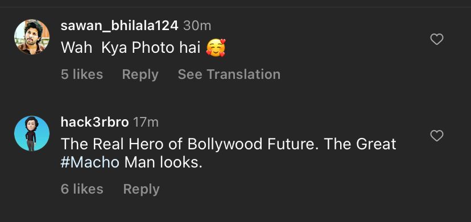
Task: Click the sawan_bhilala124 username
Action: (119, 26)
